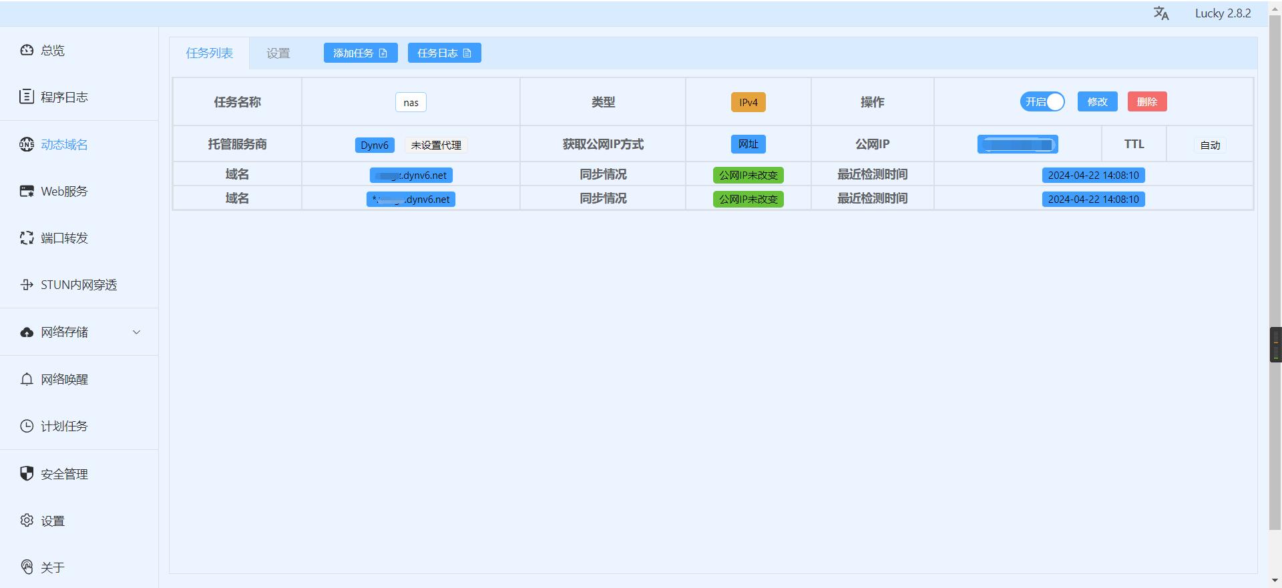
Task: Click the 程序日志 log icon
Action: (x=27, y=97)
